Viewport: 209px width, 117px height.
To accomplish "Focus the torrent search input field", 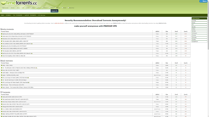I will (26, 11).
